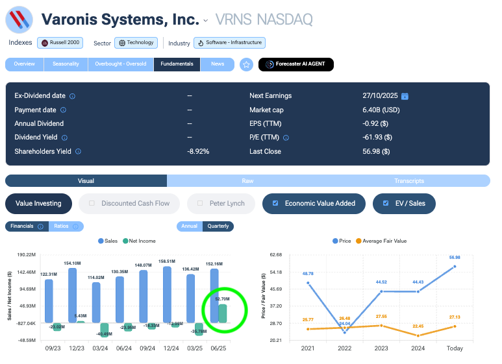Enable the Peter Lynch checkbox

click(x=200, y=203)
